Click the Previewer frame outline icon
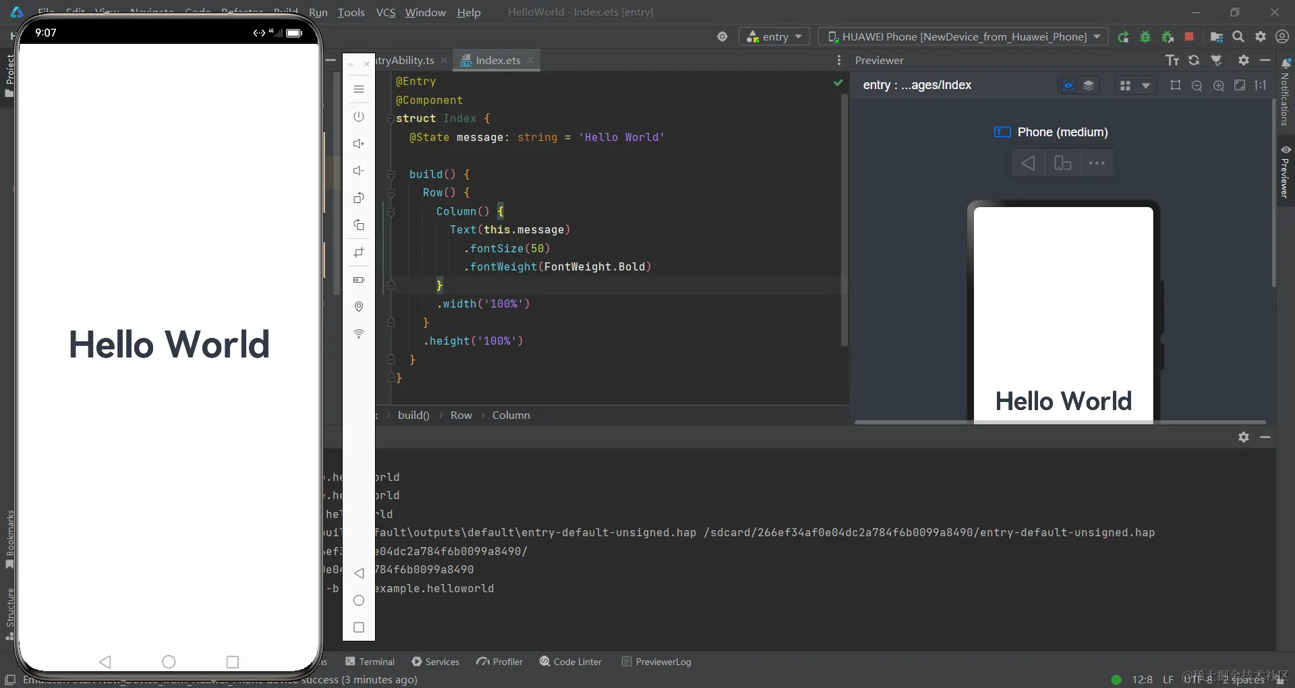 tap(1176, 86)
